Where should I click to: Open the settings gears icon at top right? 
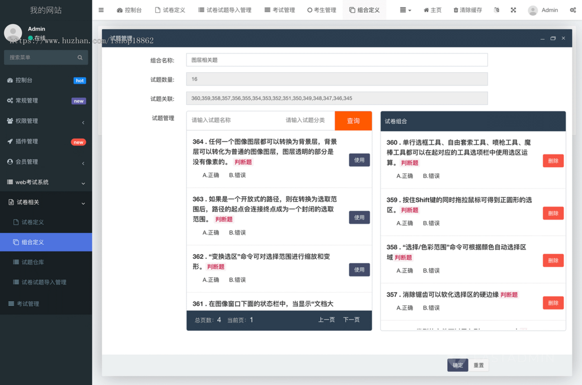[574, 10]
